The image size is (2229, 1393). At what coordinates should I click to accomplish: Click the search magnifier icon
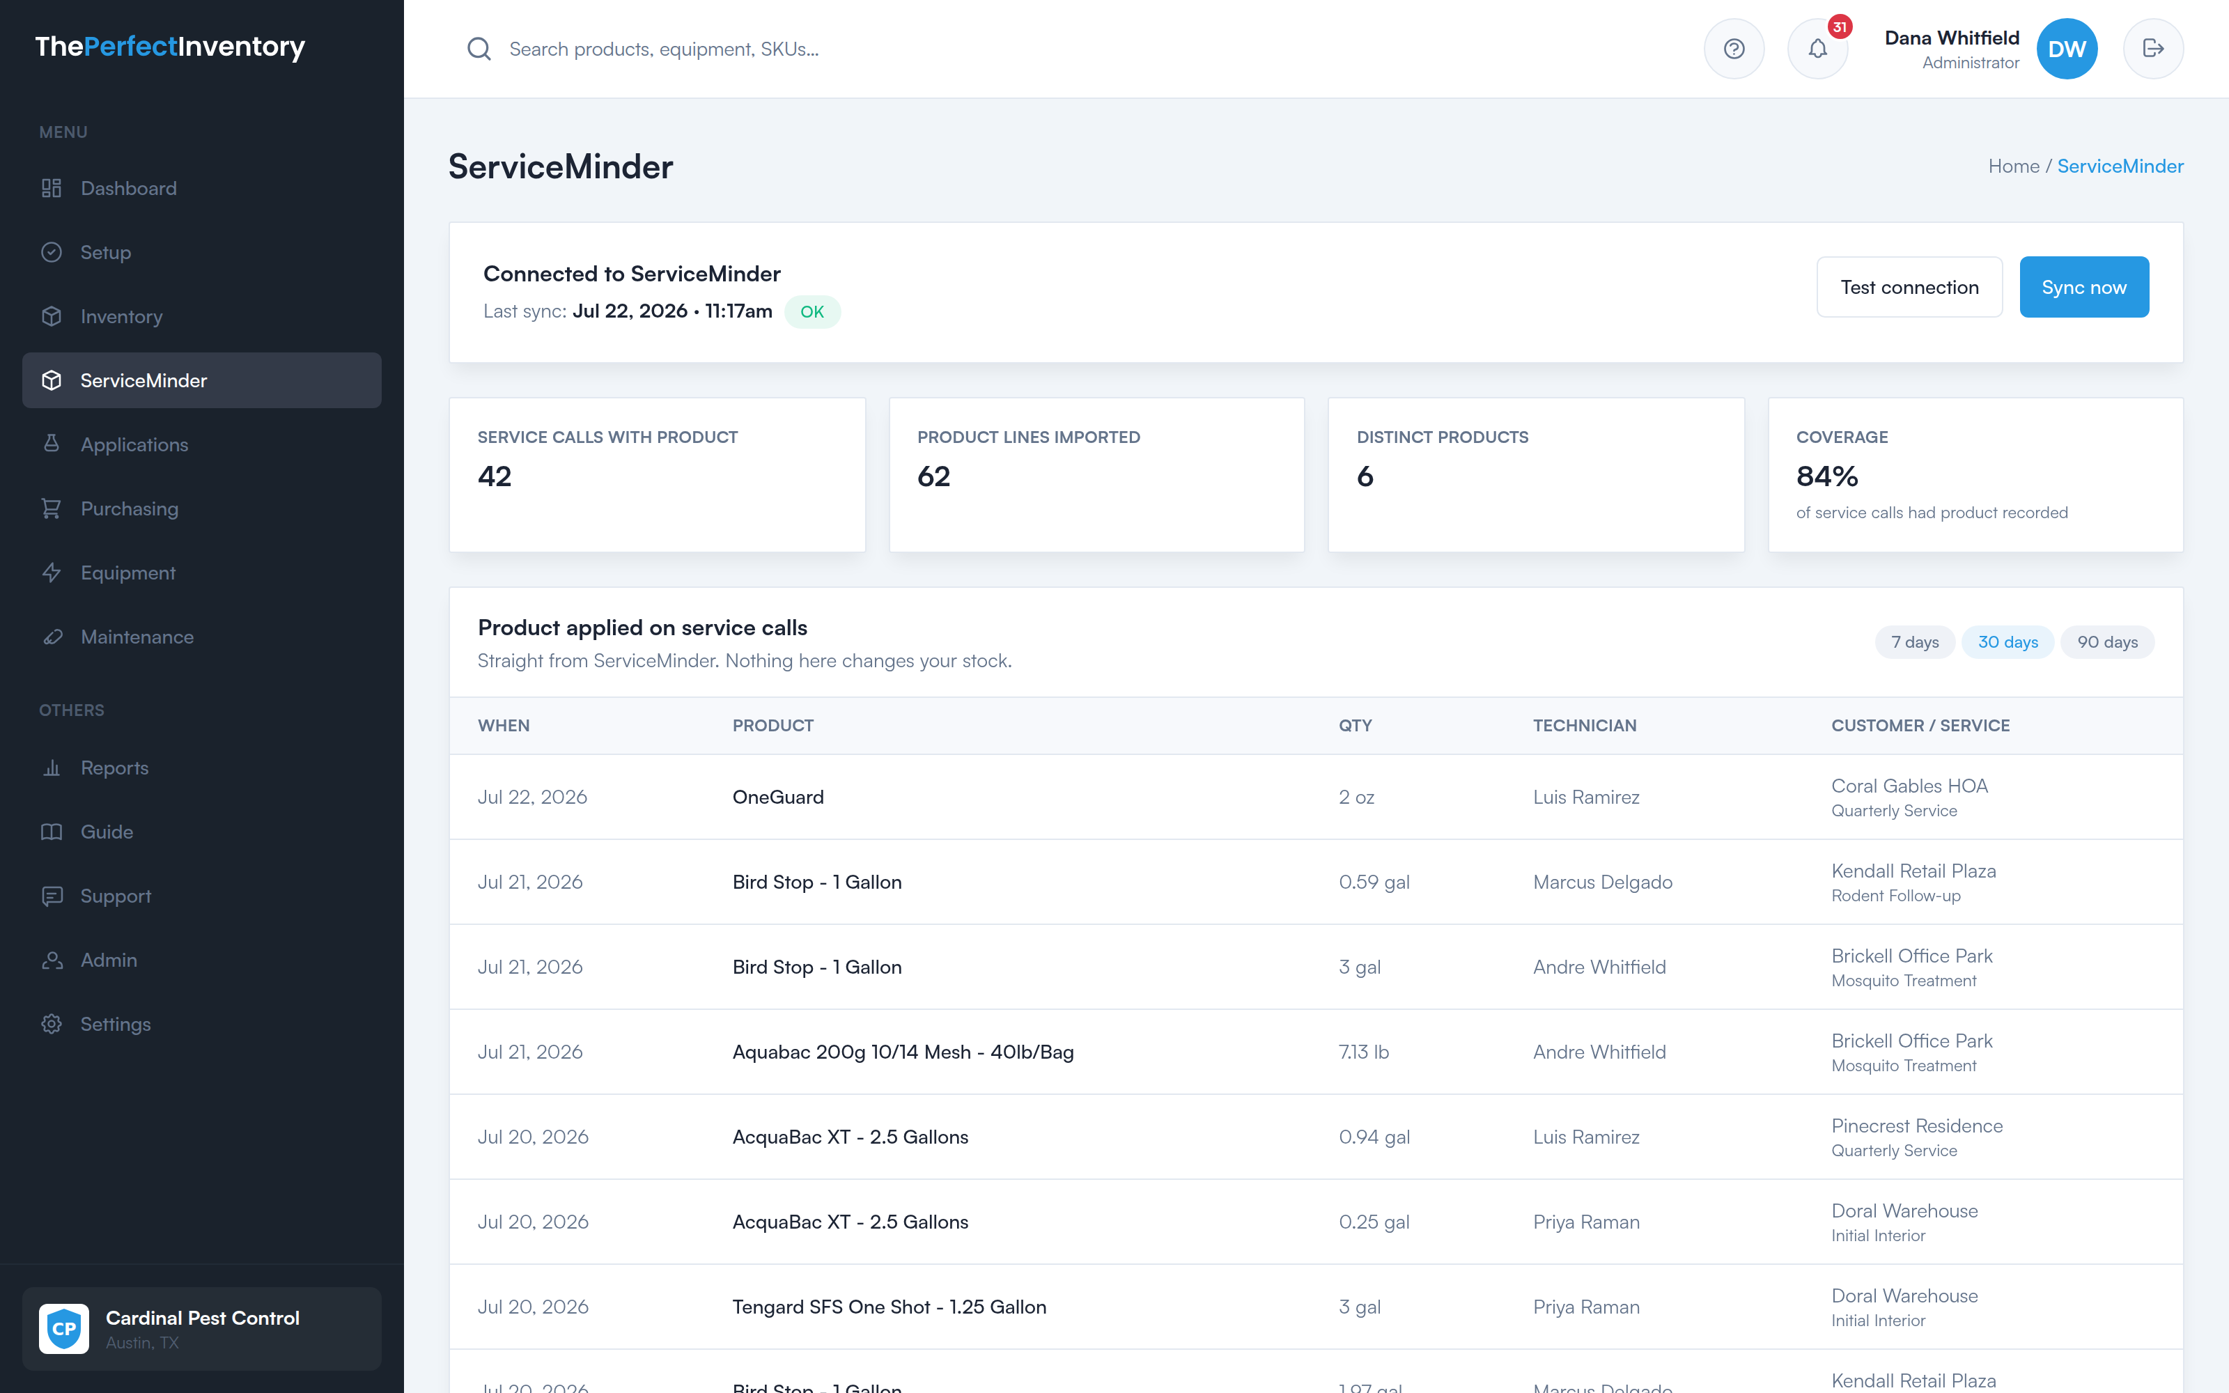(x=479, y=49)
